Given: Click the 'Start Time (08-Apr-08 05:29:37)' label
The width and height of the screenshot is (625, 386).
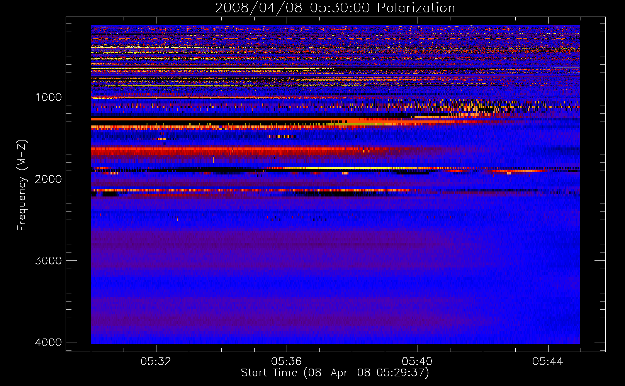Looking at the screenshot, I should pos(335,373).
